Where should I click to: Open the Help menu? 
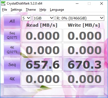click(x=43, y=10)
